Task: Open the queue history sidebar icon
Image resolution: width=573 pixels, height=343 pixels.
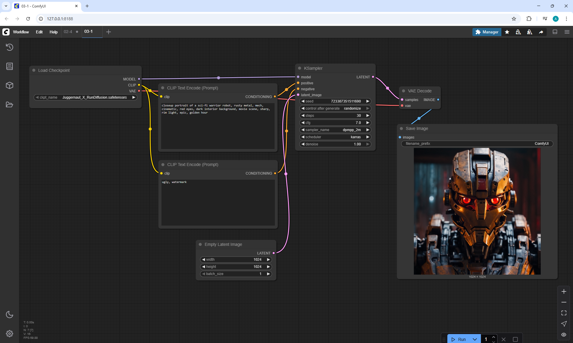Action: (x=10, y=47)
